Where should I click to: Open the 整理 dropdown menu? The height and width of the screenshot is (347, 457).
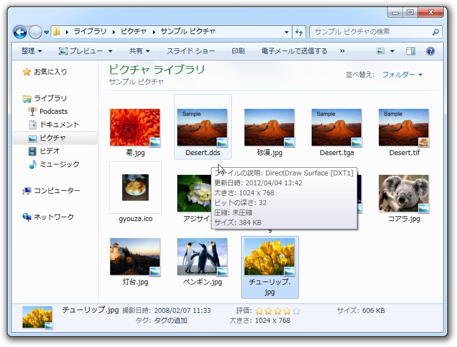[26, 51]
